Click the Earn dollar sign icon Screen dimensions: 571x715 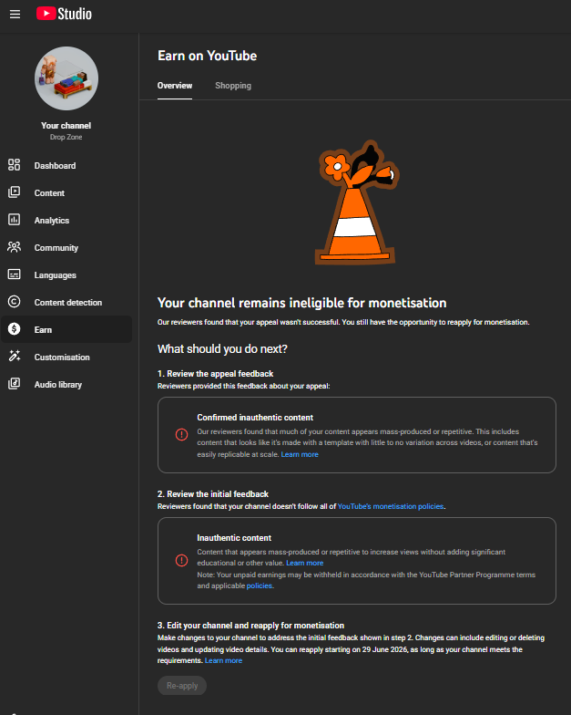pyautogui.click(x=15, y=328)
